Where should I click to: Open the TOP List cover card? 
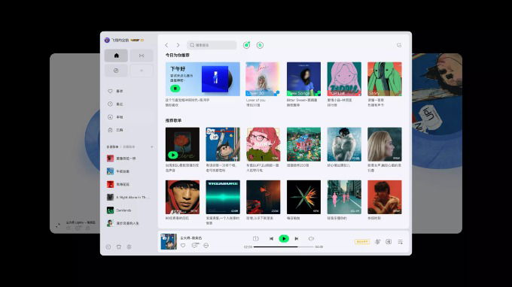click(344, 79)
